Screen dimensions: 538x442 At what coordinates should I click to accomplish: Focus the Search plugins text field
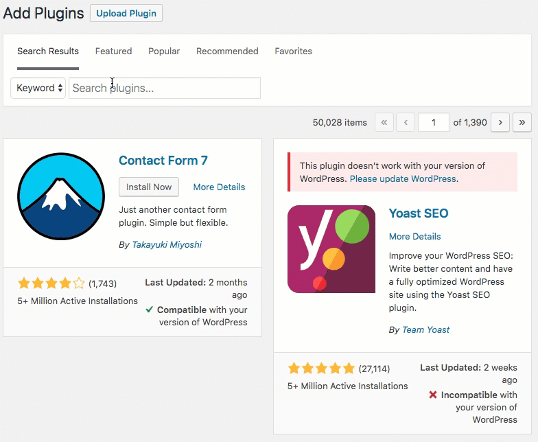(165, 88)
